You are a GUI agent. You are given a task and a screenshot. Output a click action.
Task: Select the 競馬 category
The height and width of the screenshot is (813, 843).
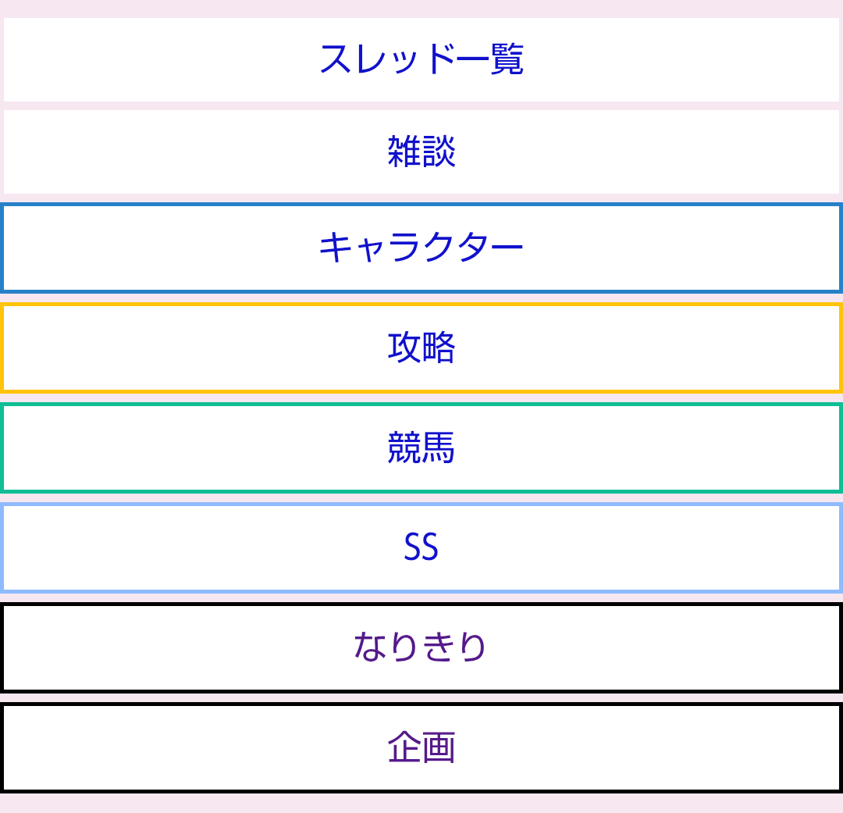(421, 448)
